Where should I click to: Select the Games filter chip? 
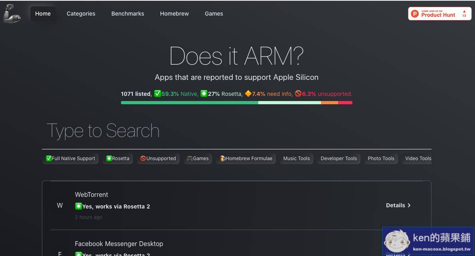[198, 159]
